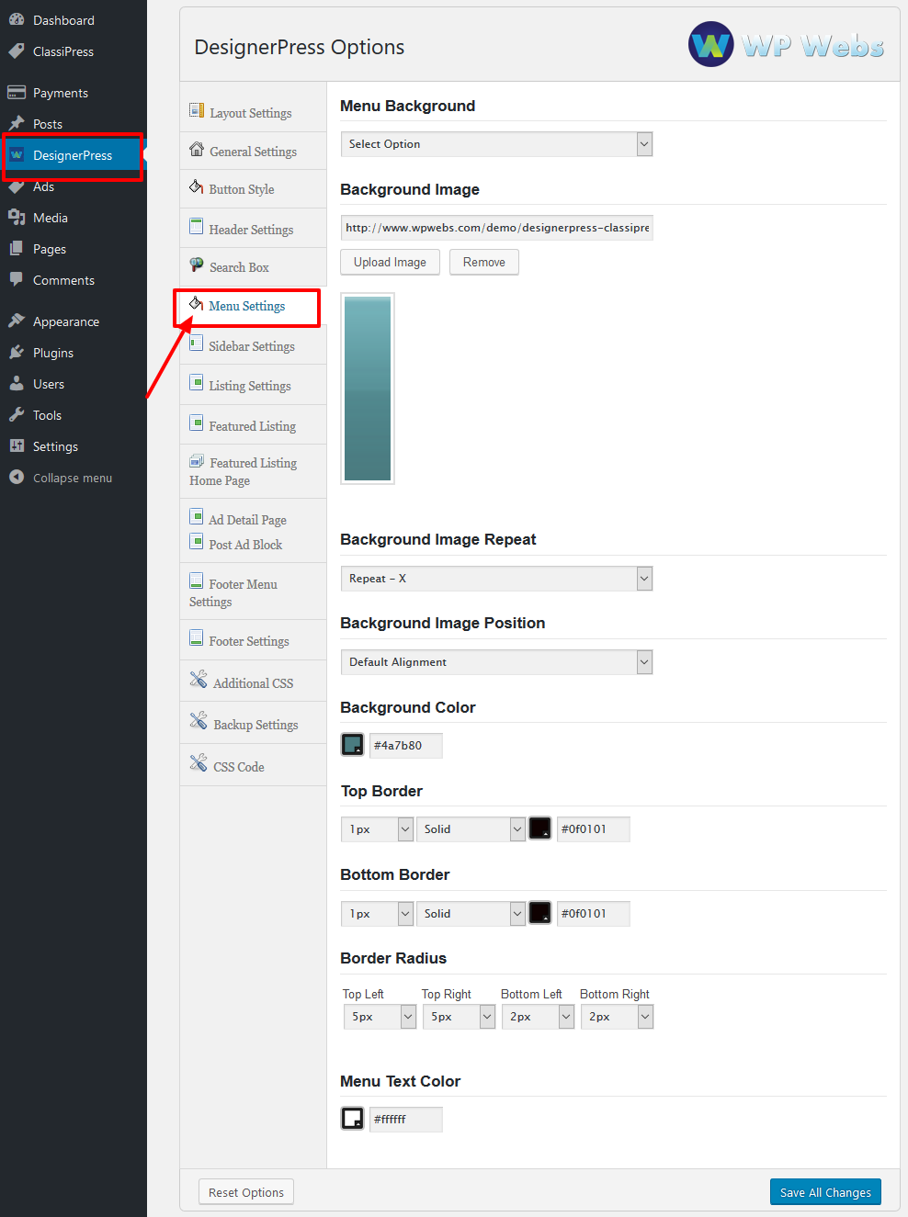Open the Menu Background dropdown
Image resolution: width=908 pixels, height=1217 pixels.
click(x=496, y=144)
